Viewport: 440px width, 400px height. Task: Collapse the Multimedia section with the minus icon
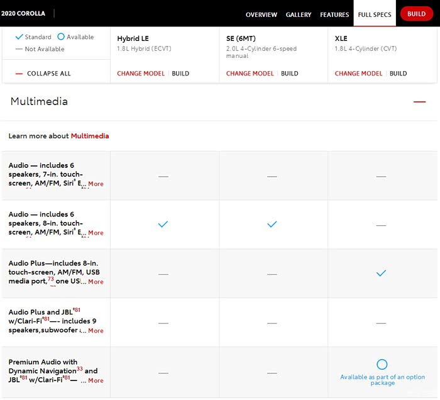pos(419,102)
